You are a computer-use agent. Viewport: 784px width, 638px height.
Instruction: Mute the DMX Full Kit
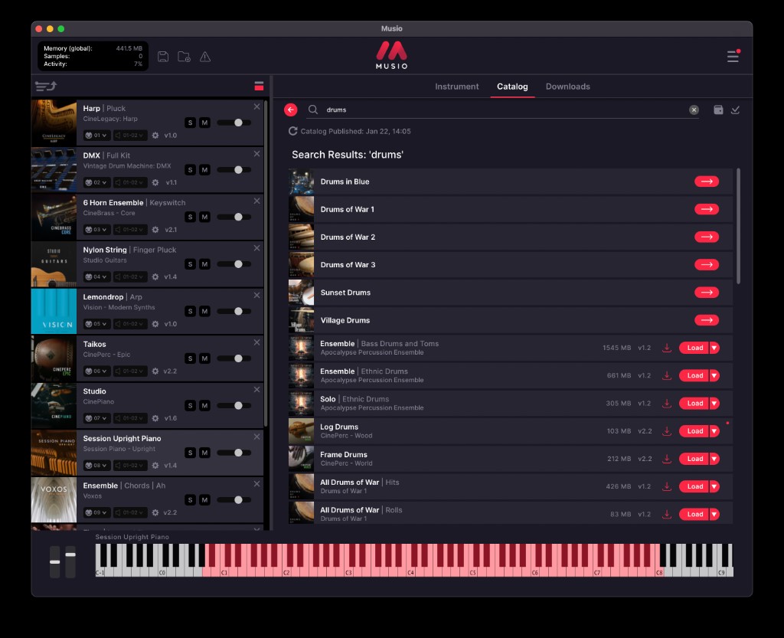coord(204,169)
